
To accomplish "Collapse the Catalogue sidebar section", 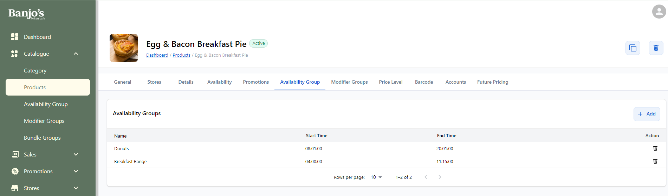I will pos(76,54).
